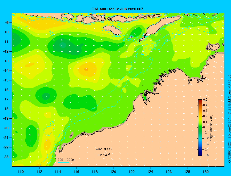Click longitude axis label 110
Image resolution: width=231 pixels, height=176 pixels.
(x=21, y=172)
